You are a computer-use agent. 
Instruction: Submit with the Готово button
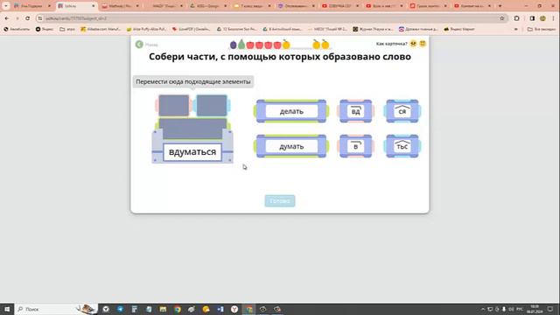[280, 200]
